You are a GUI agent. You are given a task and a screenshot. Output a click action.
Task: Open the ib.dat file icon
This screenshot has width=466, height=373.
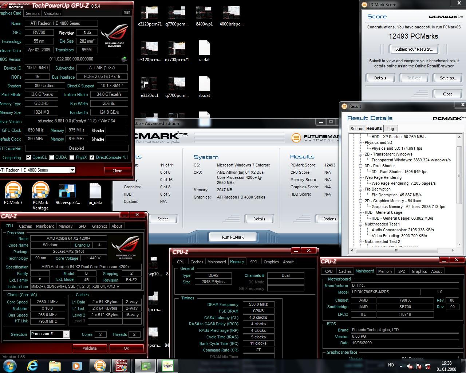[204, 87]
